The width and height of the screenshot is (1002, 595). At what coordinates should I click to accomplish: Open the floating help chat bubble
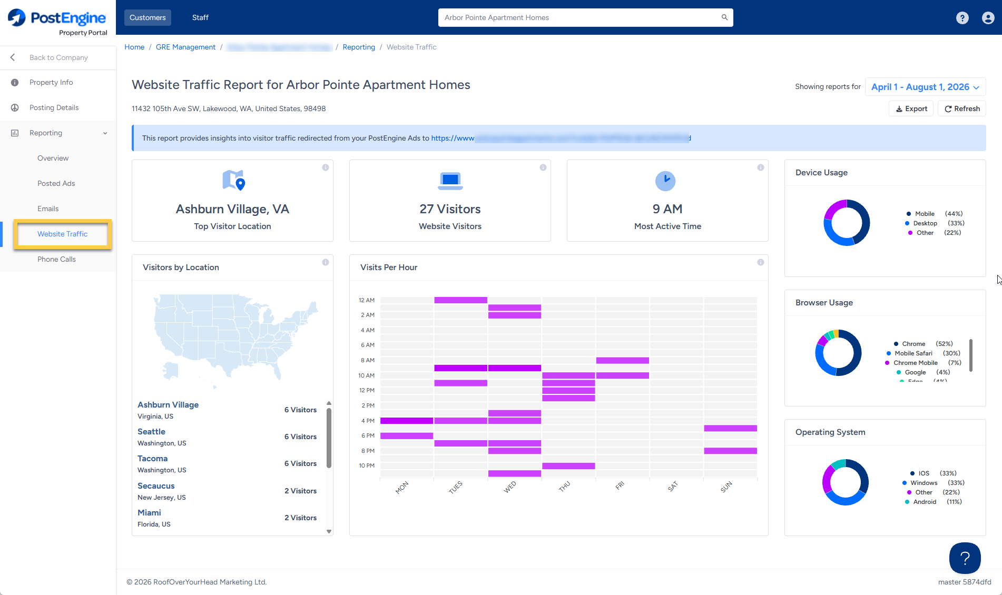(965, 558)
